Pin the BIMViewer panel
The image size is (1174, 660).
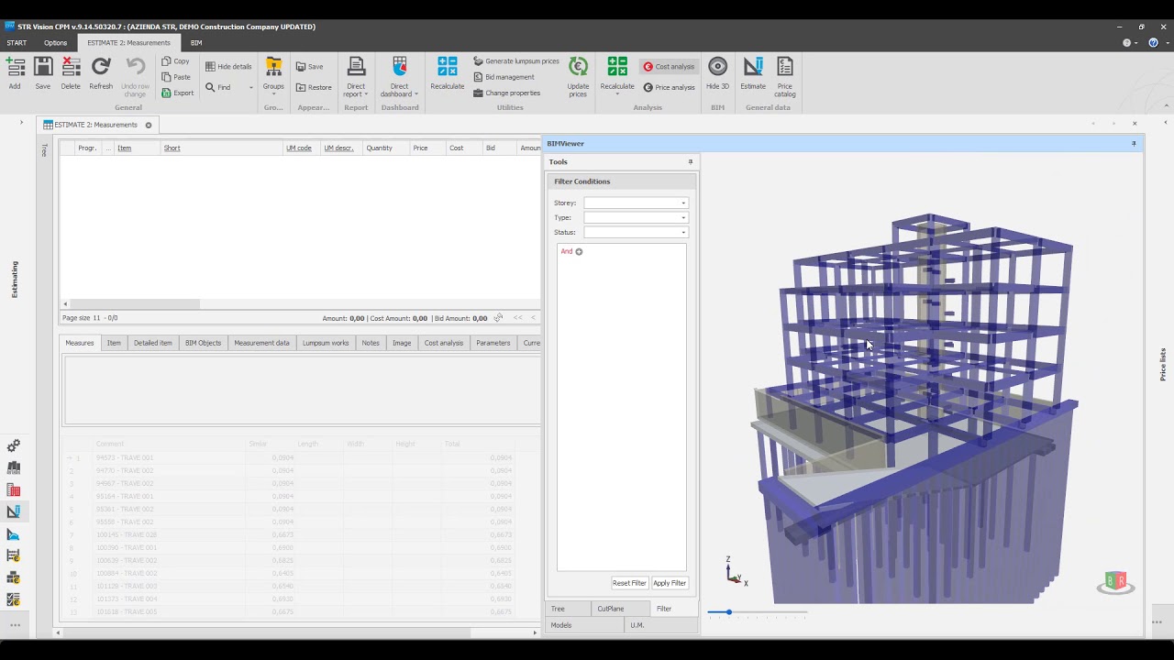1134,143
